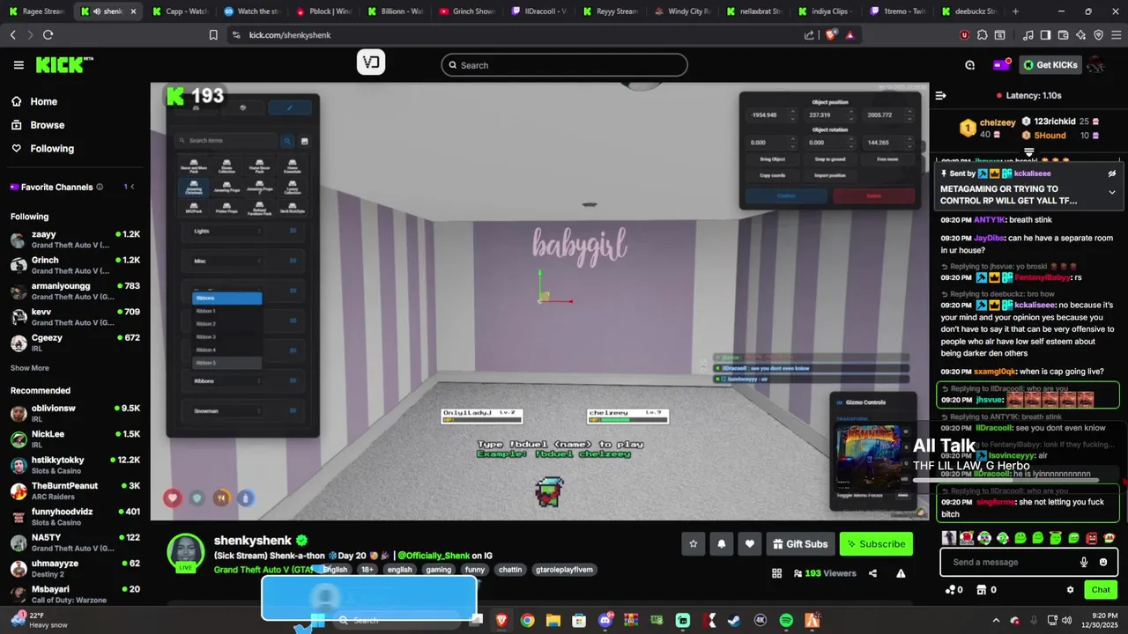Open Grand Theft Auto V category link
The width and height of the screenshot is (1128, 634).
point(264,570)
